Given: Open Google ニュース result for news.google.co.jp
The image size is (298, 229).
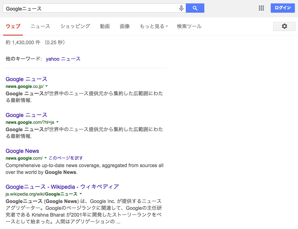Looking at the screenshot, I should tap(26, 79).
